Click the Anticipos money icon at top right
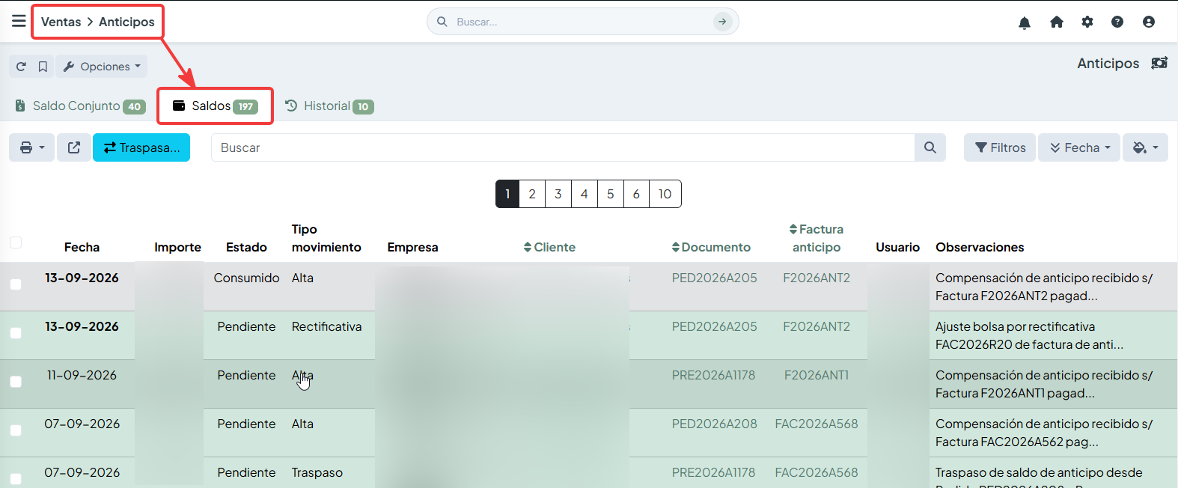The height and width of the screenshot is (488, 1178). (1159, 64)
